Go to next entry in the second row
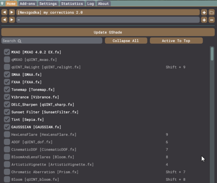This screenshot has height=183, width=217. coord(12,20)
